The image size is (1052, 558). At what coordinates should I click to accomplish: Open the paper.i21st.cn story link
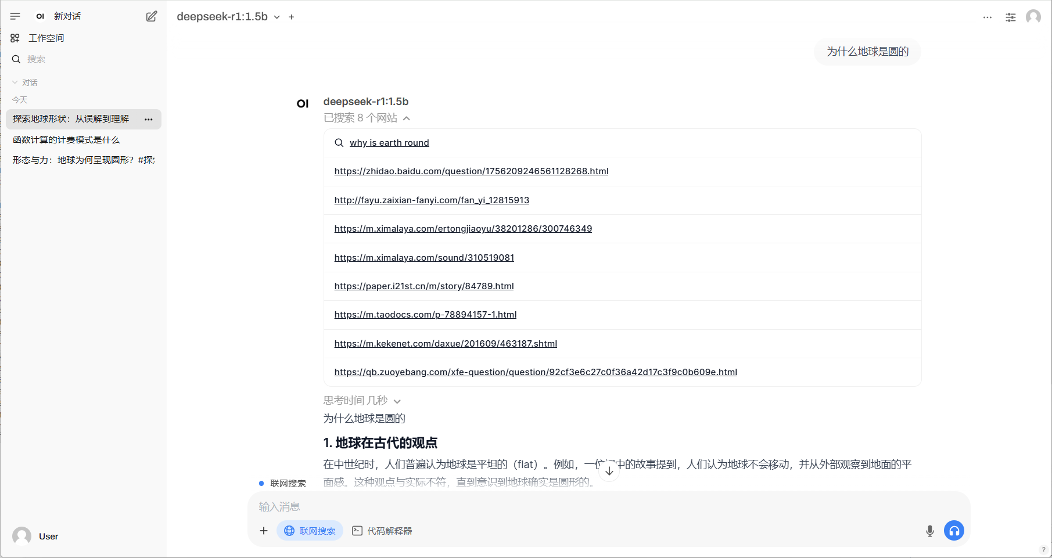(x=424, y=286)
